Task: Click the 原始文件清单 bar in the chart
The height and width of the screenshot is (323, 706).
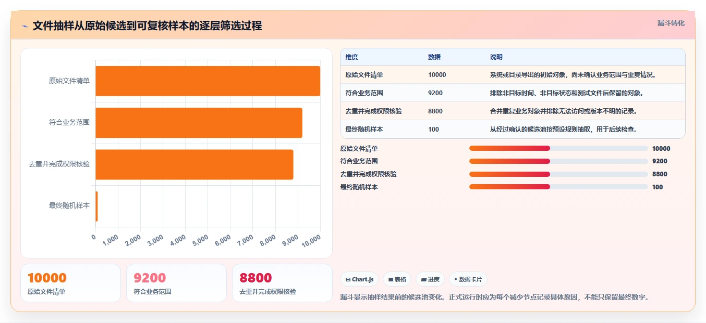Action: pyautogui.click(x=208, y=81)
